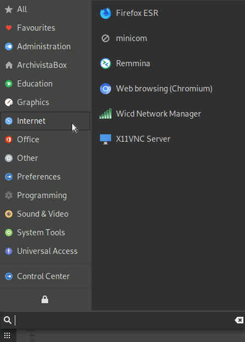Launch Web browsing (Chromium) label
The image size is (245, 342).
coord(164,89)
